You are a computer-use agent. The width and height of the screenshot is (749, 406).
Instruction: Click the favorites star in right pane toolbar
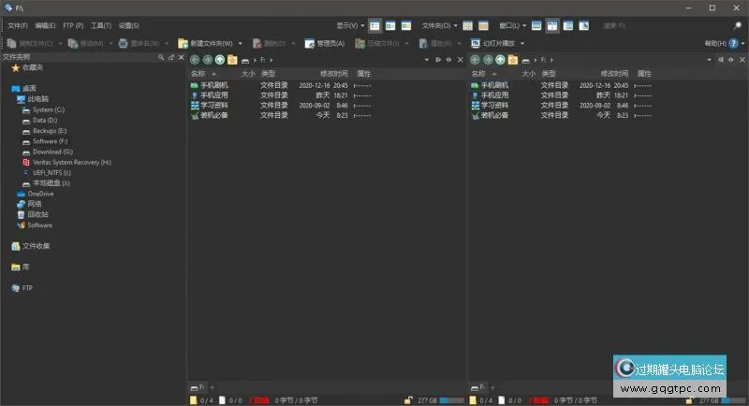click(513, 60)
